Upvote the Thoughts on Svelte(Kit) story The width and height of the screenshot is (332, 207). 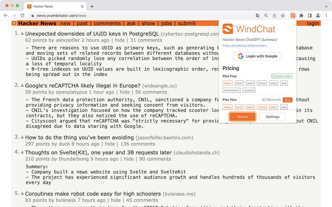click(x=22, y=153)
